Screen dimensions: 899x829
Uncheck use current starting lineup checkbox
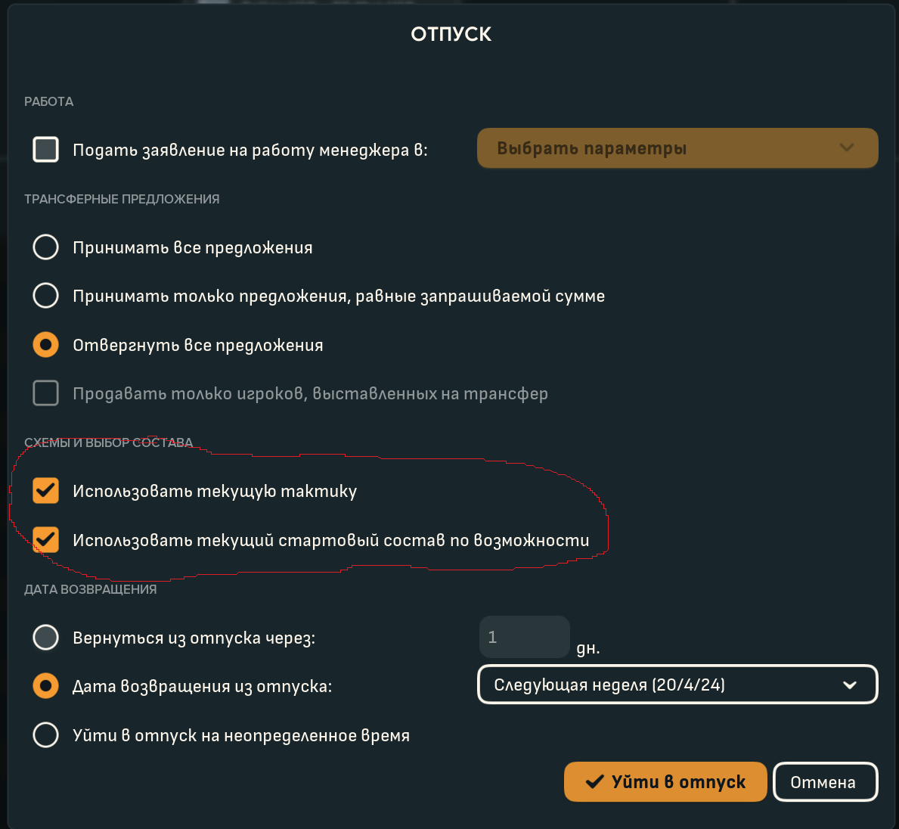[46, 539]
